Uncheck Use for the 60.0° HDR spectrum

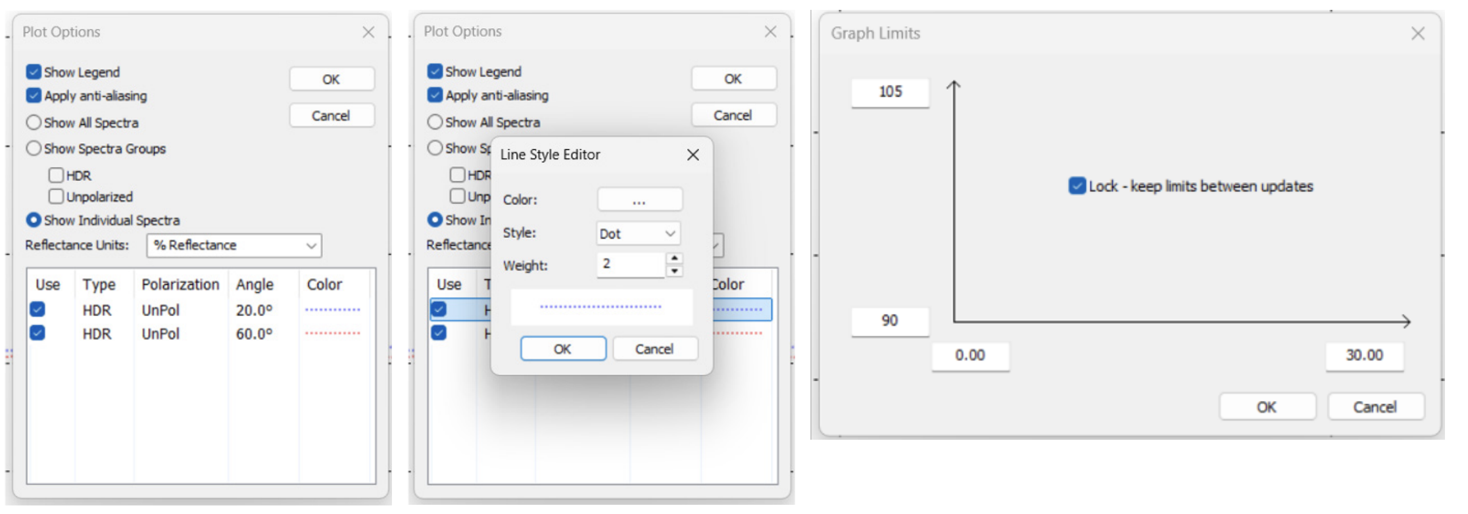37,333
